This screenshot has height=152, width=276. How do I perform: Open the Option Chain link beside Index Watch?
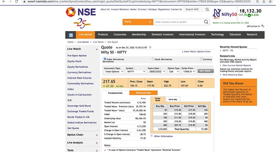[x=204, y=51]
